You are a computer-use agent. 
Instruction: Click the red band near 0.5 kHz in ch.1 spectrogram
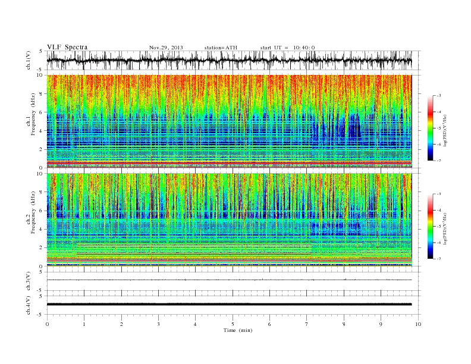click(229, 163)
